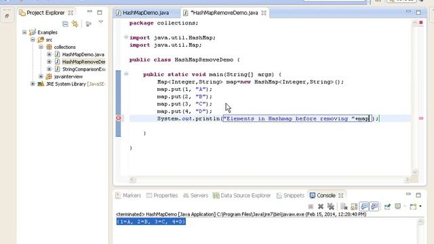The image size is (434, 244).
Task: Click the Open Console icon
Action: click(413, 206)
